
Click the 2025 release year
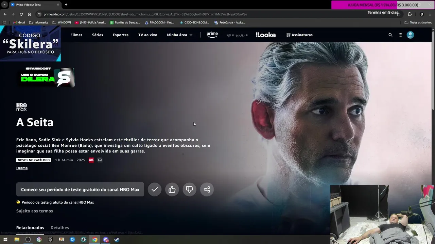(x=81, y=160)
